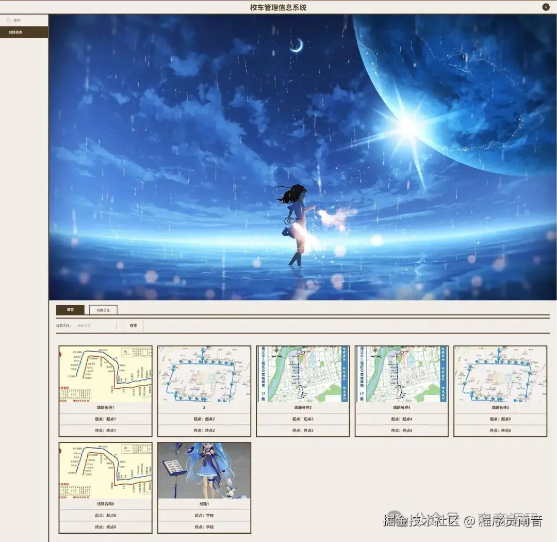Screen dimensions: 557x542
Task: Click the 起点: 起点1 row
Action: (106, 419)
